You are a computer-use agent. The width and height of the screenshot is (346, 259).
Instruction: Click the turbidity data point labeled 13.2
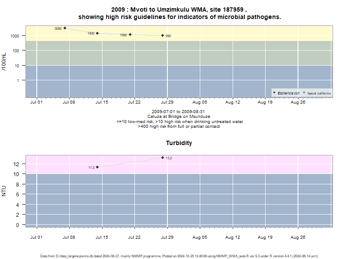163,158
